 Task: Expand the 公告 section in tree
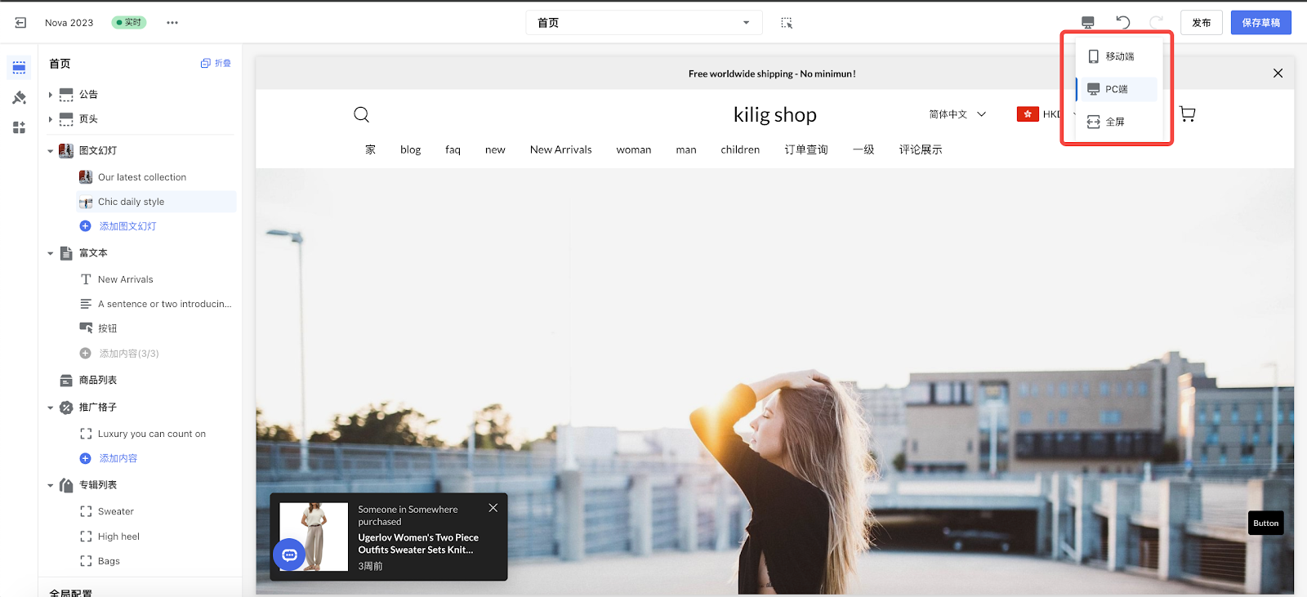51,95
